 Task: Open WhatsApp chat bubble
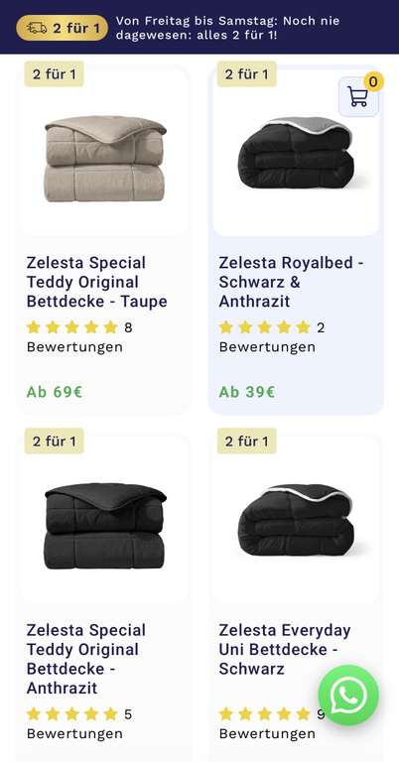tap(348, 695)
